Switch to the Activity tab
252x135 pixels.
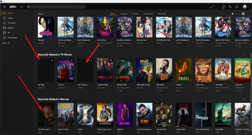point(135,14)
